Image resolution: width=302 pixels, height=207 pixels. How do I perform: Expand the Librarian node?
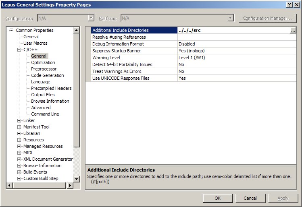tap(19, 134)
